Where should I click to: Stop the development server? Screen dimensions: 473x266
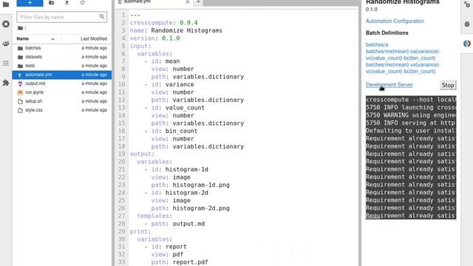point(448,86)
